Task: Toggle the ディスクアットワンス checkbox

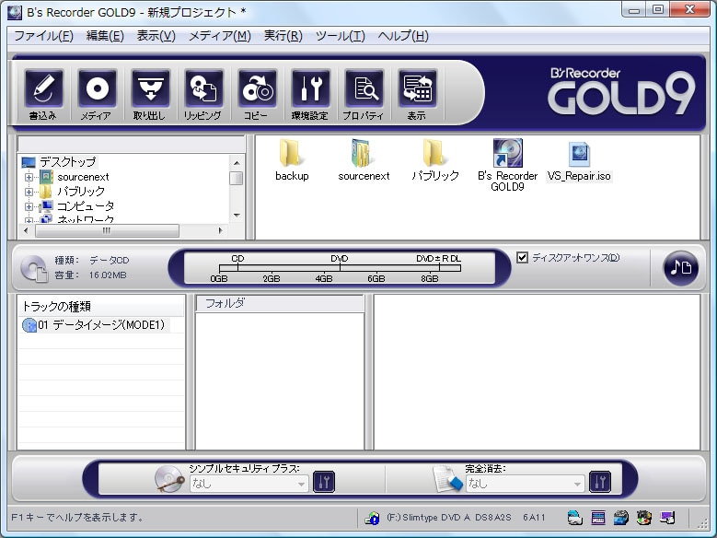Action: point(523,258)
